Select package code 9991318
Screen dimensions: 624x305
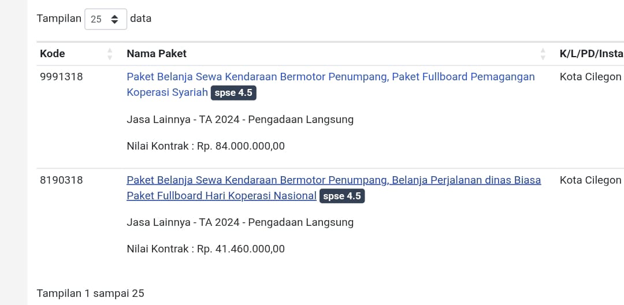61,77
